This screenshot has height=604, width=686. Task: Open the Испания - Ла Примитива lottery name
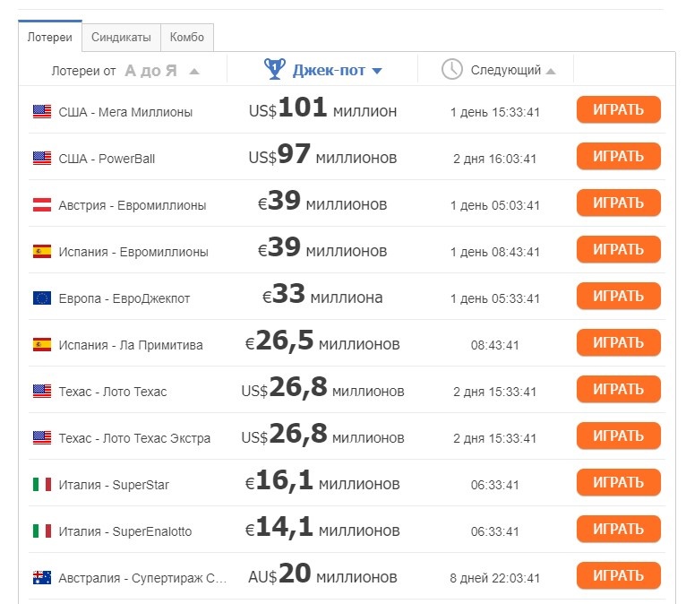click(x=131, y=345)
